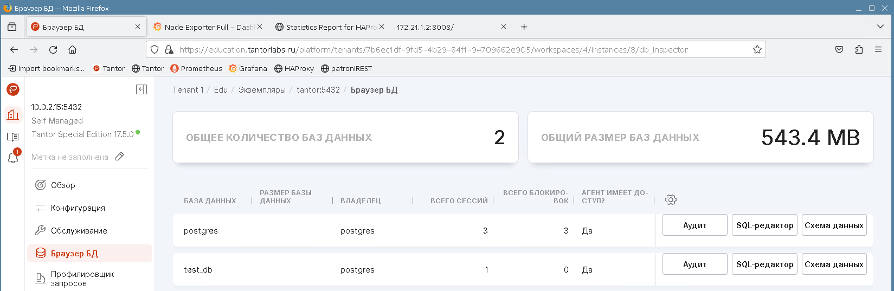
Task: Open the documentation book icon
Action: (12, 137)
